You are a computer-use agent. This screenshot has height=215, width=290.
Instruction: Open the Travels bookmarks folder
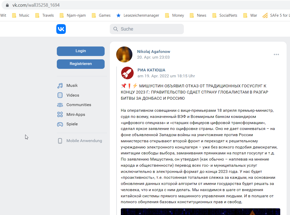(x=44, y=15)
